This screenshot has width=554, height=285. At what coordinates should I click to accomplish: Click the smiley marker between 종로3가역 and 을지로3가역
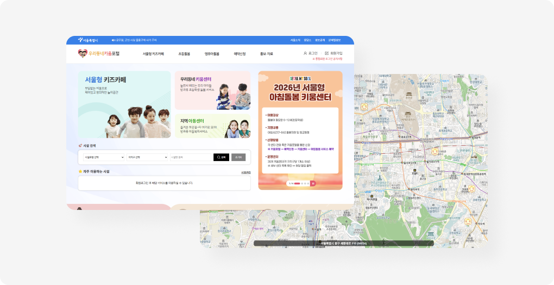[435, 151]
